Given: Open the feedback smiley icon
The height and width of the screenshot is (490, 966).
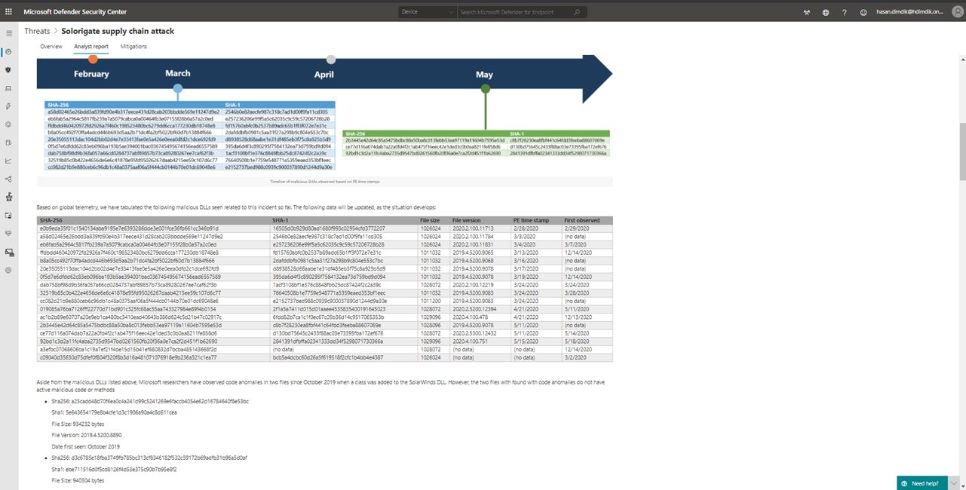Looking at the screenshot, I should coord(863,12).
